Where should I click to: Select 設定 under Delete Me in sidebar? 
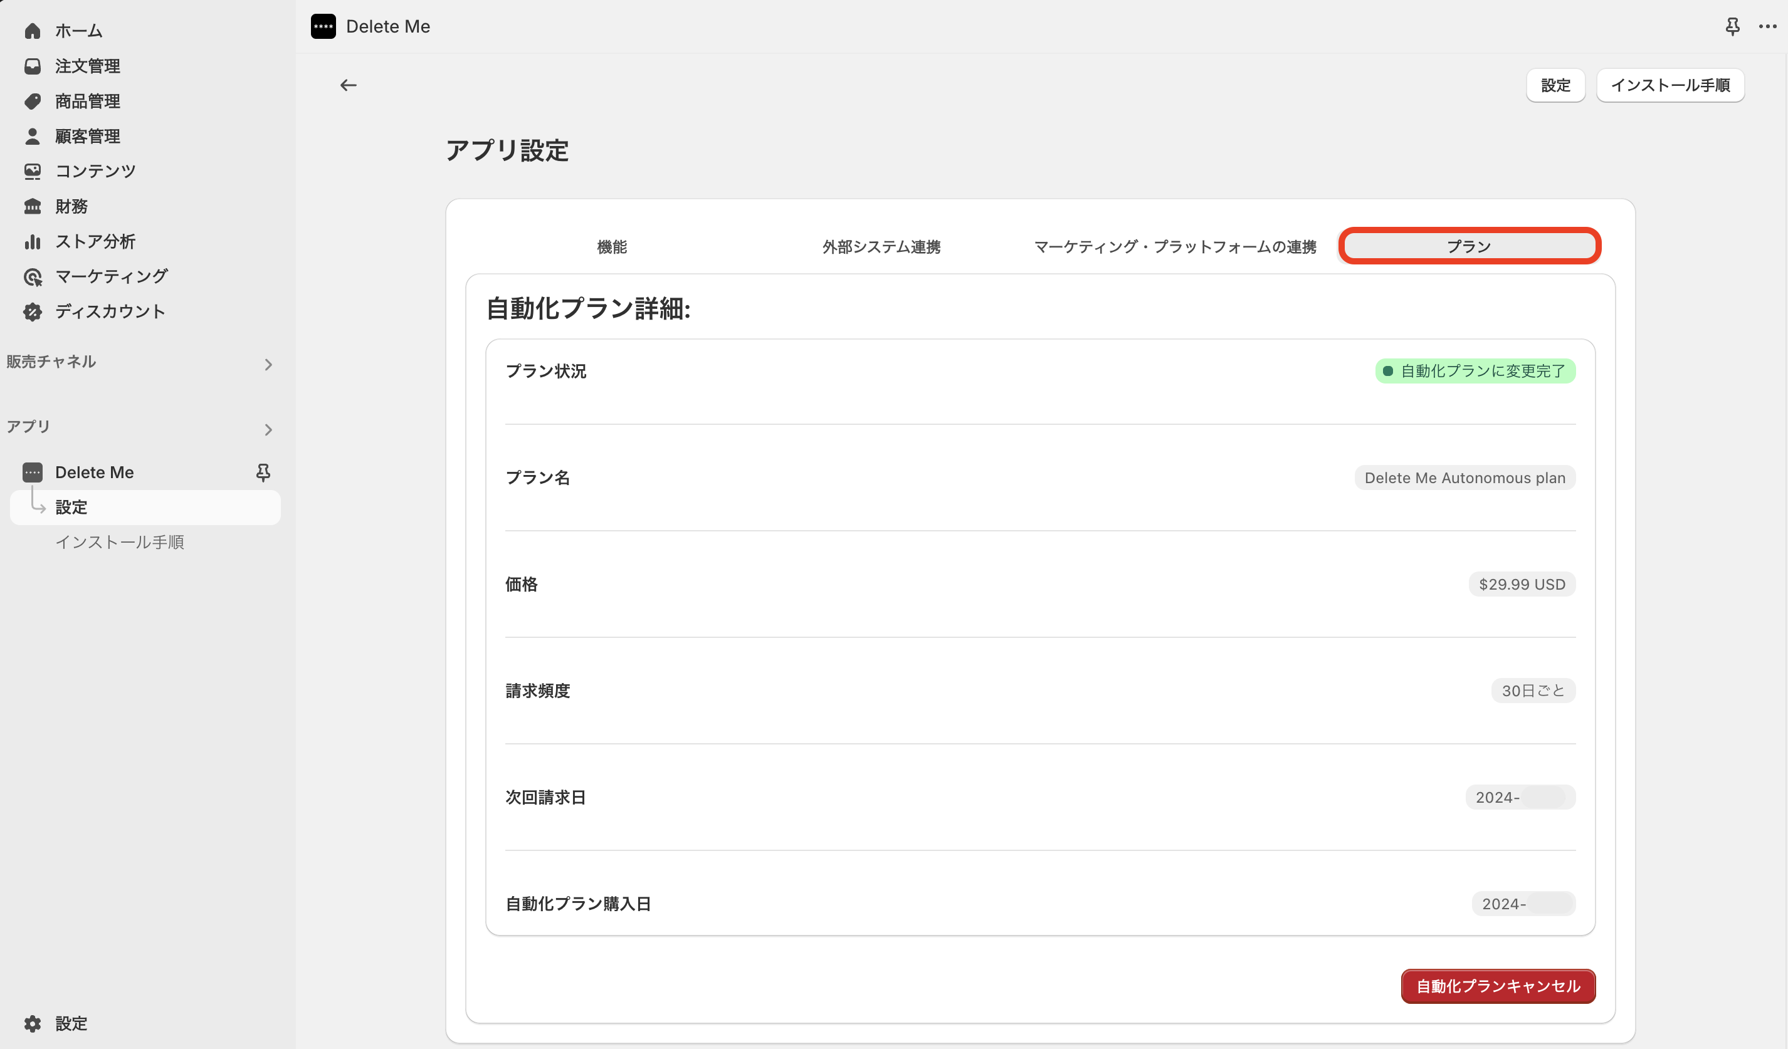(x=145, y=507)
